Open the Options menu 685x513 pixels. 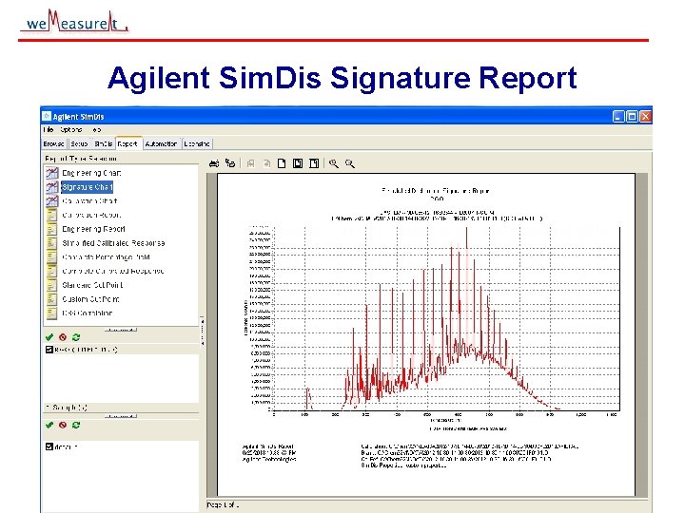[70, 129]
